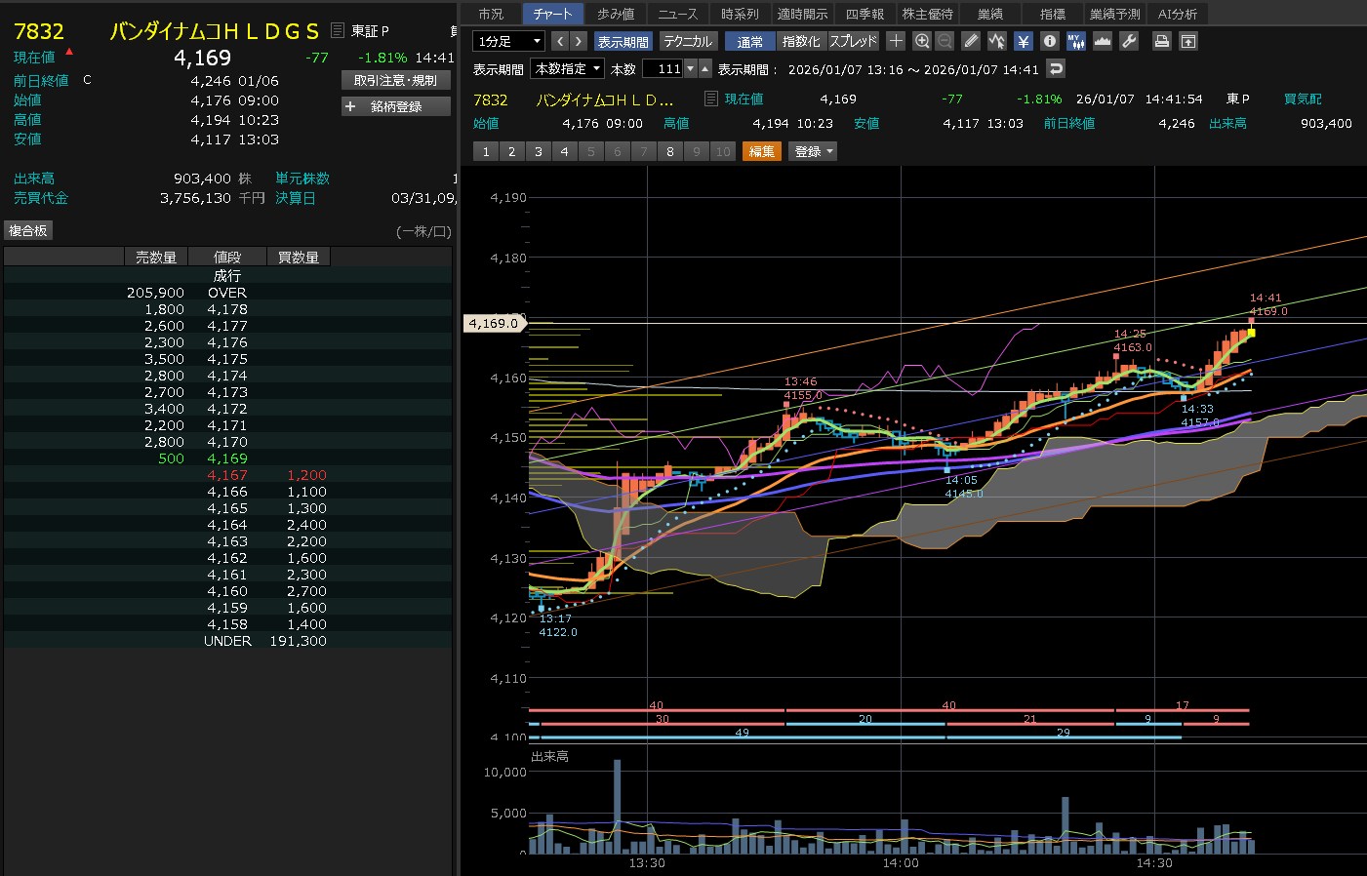Click the 4,169.0 price marker on axis
This screenshot has height=876, width=1367.
coord(494,323)
